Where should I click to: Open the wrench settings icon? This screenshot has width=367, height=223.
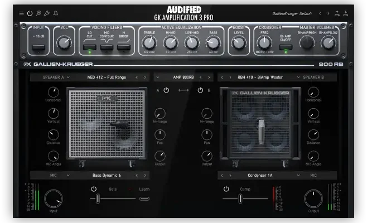point(47,13)
